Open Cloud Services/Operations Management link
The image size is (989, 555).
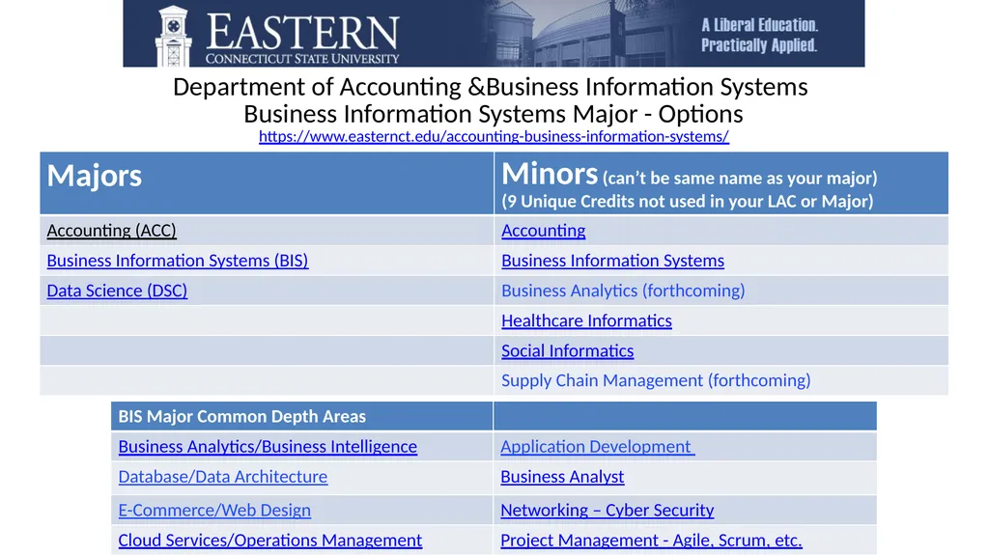pyautogui.click(x=270, y=541)
